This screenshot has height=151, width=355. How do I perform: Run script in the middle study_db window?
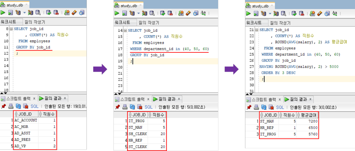124,13
